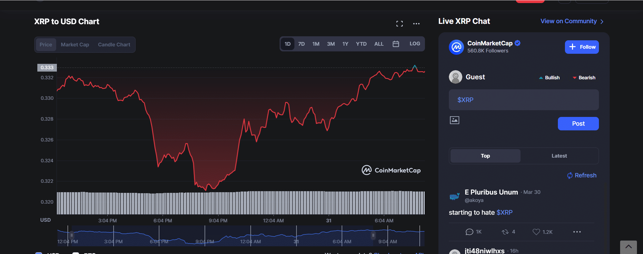Select the 3M time range
This screenshot has height=254, width=643.
pyautogui.click(x=331, y=44)
